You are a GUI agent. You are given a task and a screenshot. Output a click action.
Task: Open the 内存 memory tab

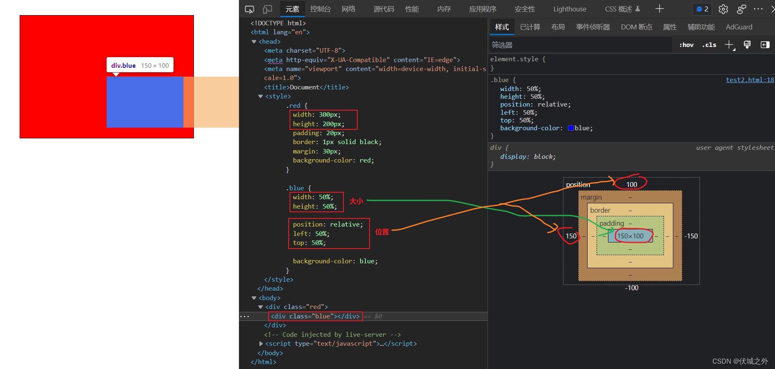pos(444,9)
